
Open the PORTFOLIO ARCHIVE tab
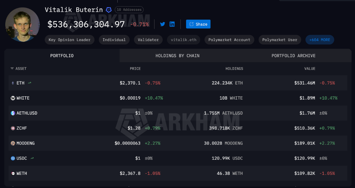click(x=294, y=56)
